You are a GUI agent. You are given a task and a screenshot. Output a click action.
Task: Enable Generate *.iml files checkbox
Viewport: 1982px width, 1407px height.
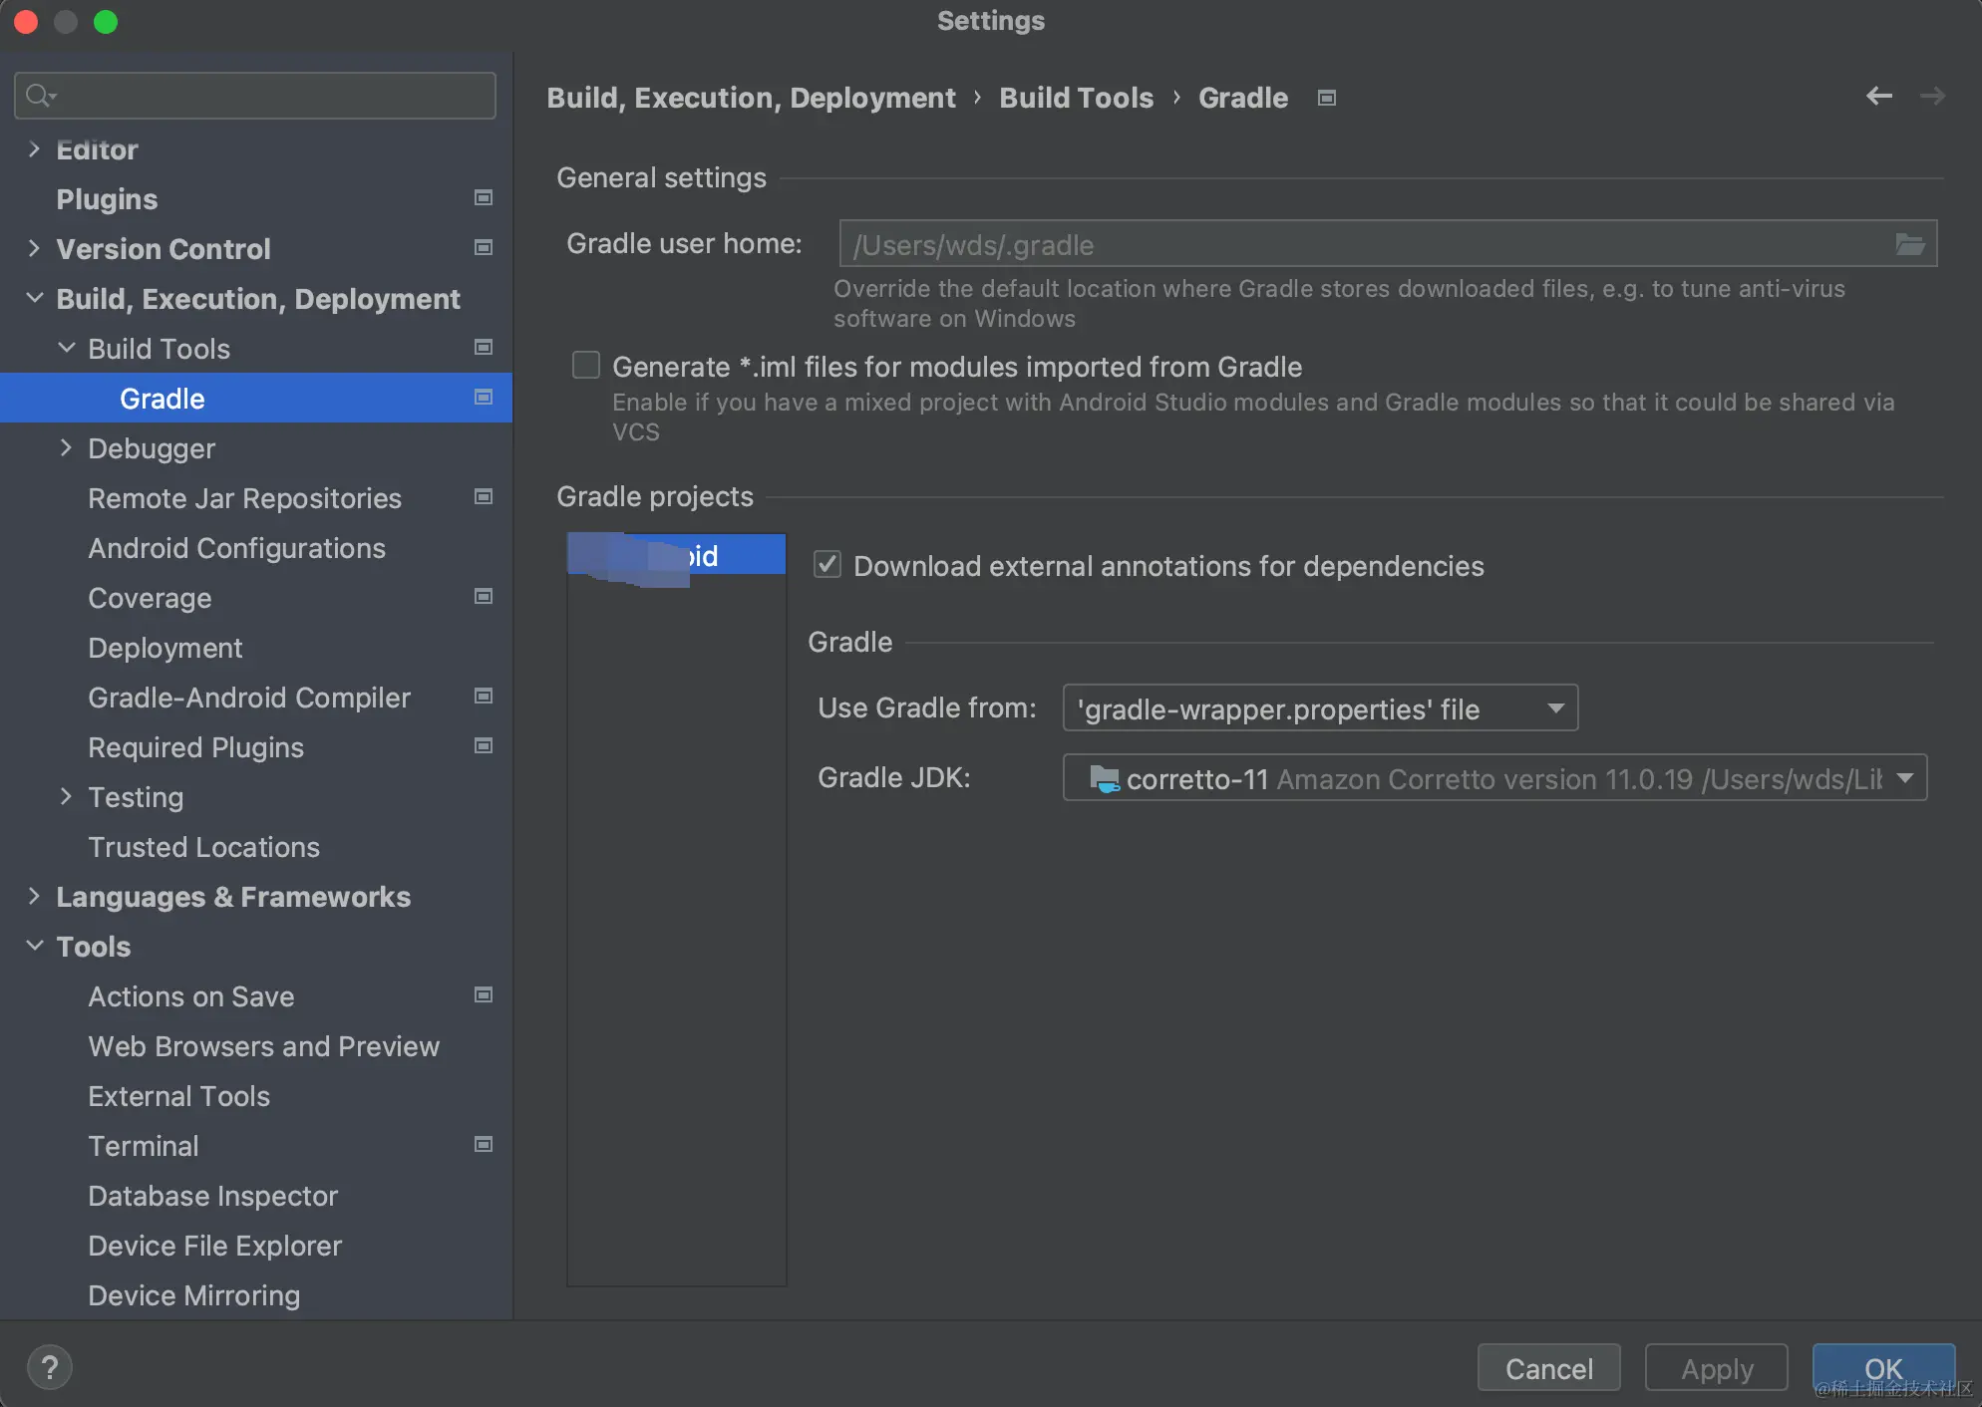coord(586,366)
